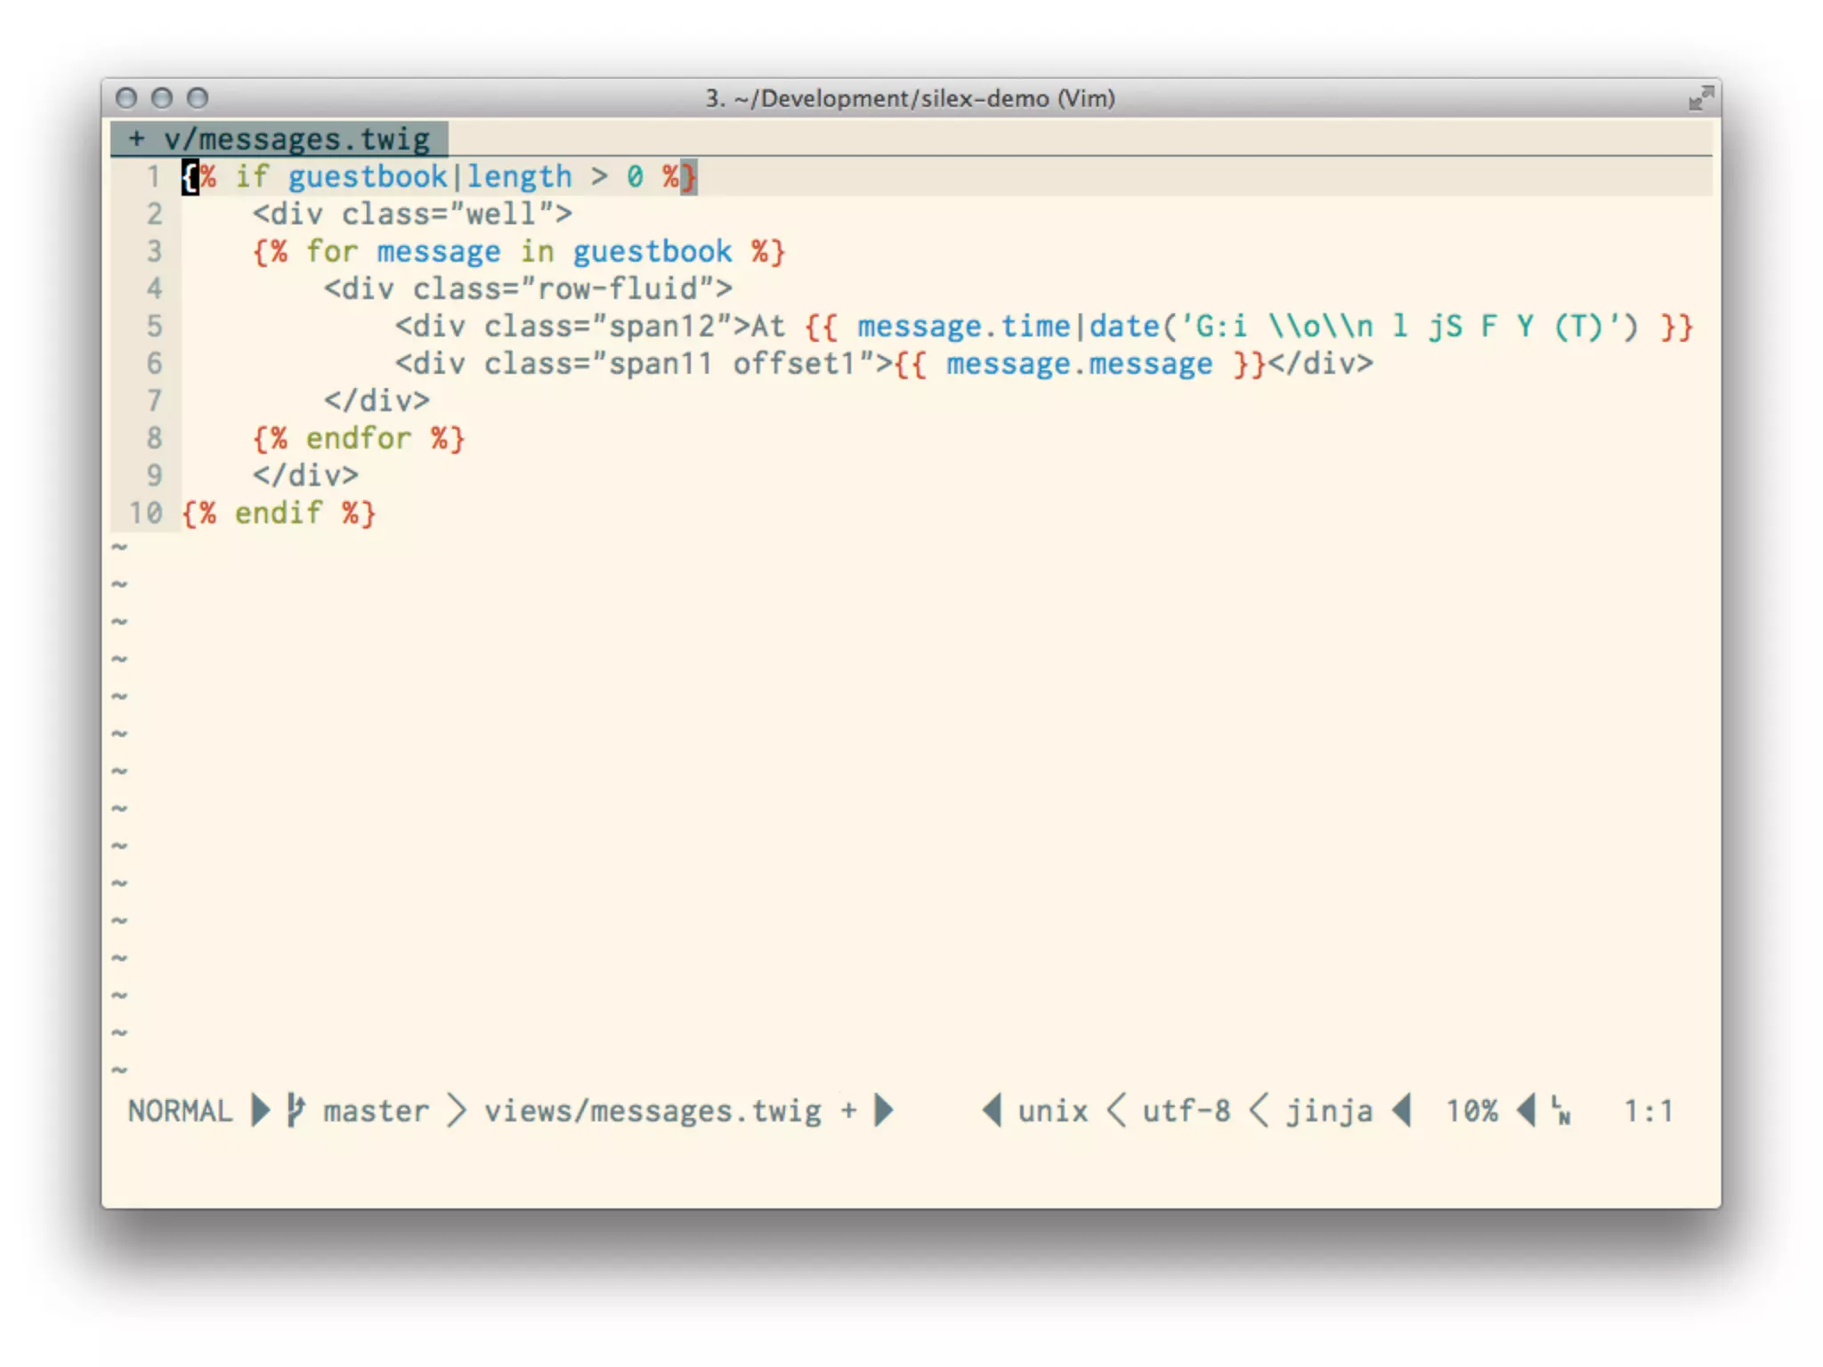Click views/messages.twig path in statusline
1823x1367 pixels.
tap(652, 1110)
